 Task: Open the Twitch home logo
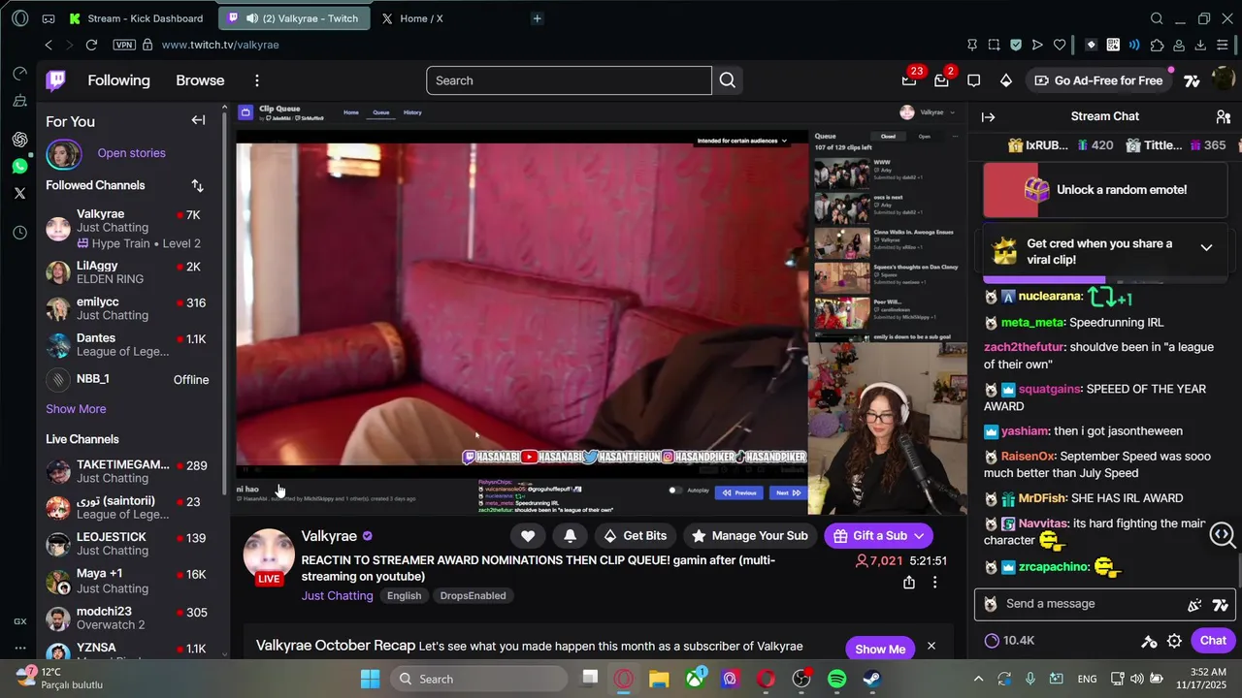[56, 80]
